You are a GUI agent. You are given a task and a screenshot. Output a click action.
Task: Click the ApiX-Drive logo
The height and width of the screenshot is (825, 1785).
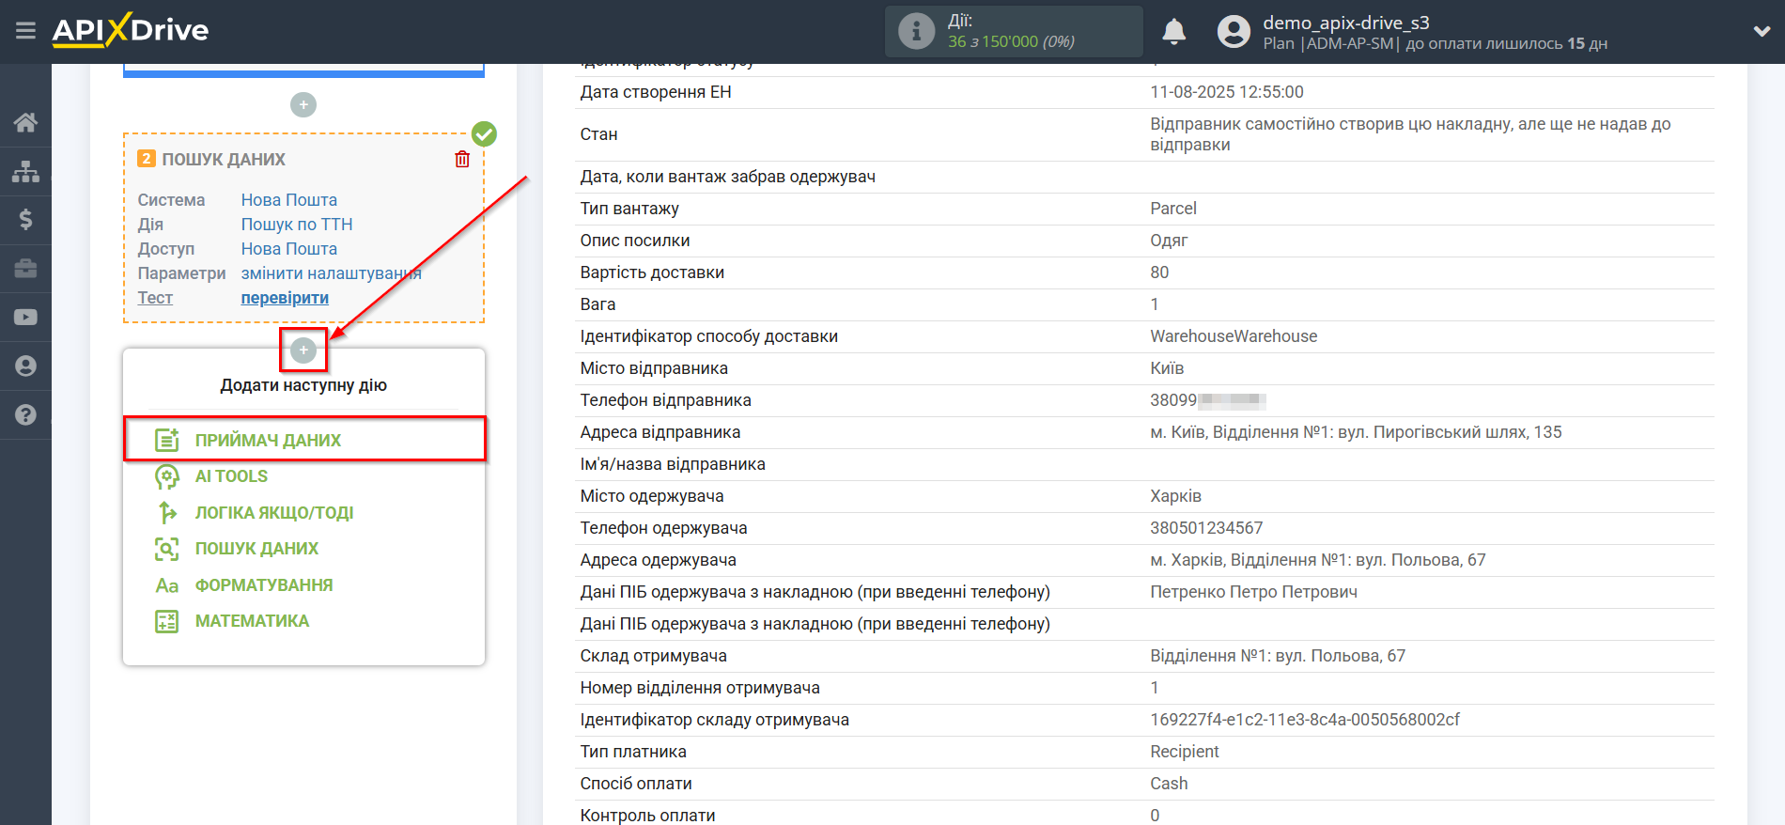tap(131, 30)
